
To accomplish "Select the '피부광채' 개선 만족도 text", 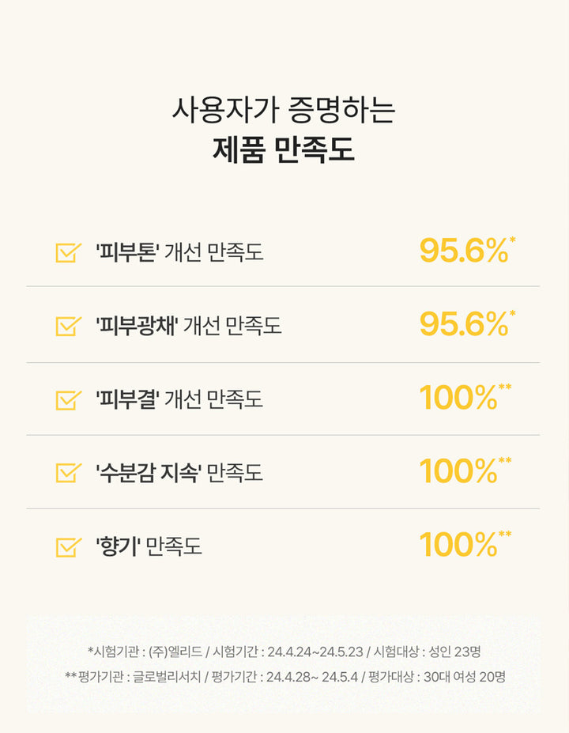I will point(188,325).
